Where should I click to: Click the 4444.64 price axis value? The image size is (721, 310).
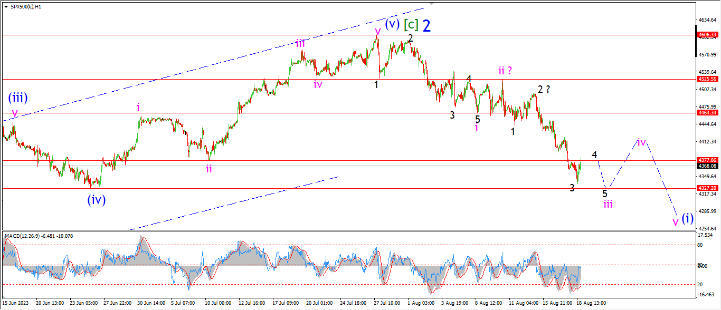708,124
